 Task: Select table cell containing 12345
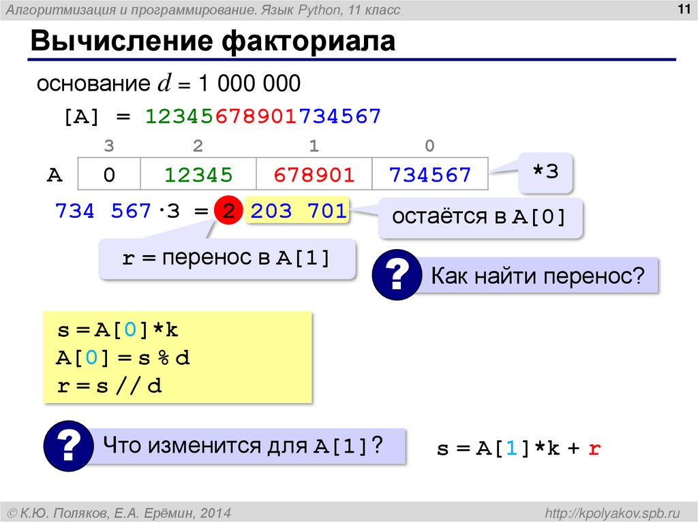point(198,174)
